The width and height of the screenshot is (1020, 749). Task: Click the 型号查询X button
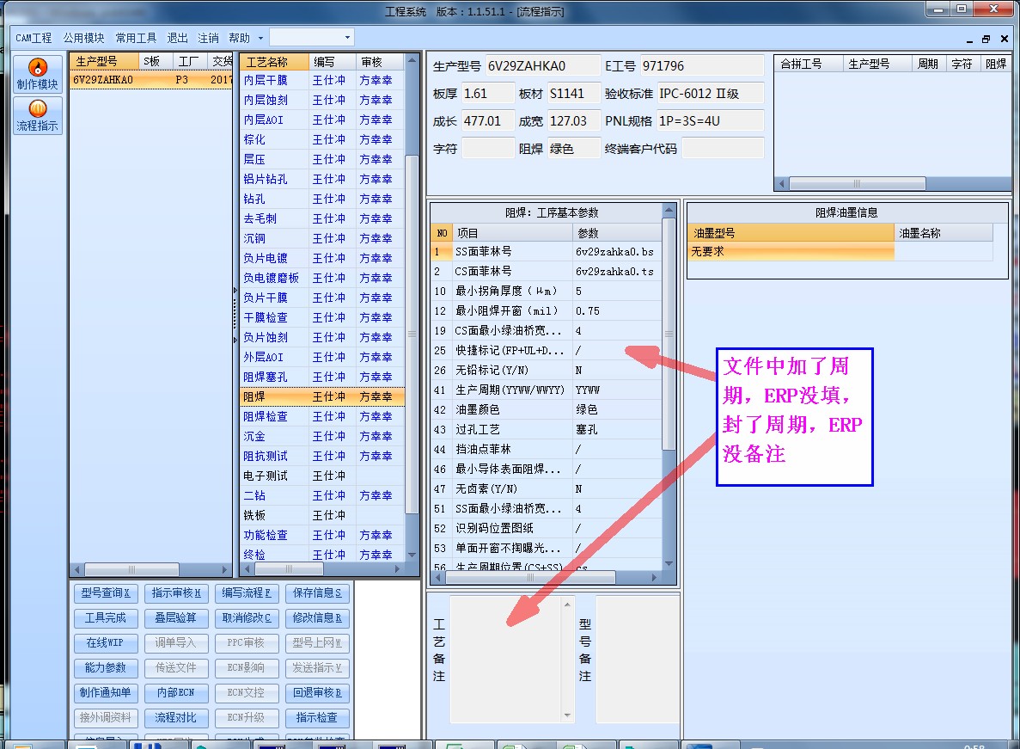[x=106, y=592]
